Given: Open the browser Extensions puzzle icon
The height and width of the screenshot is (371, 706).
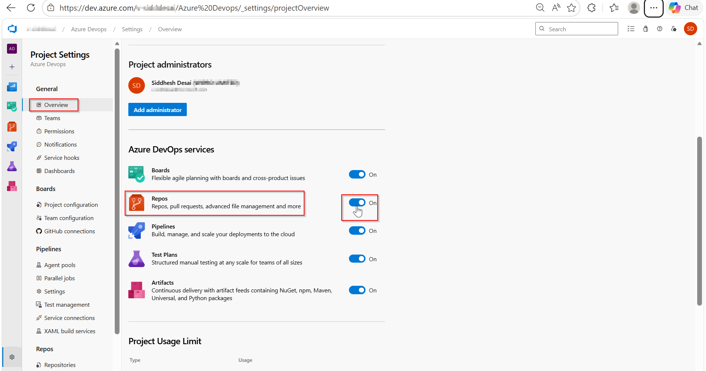Looking at the screenshot, I should point(591,8).
